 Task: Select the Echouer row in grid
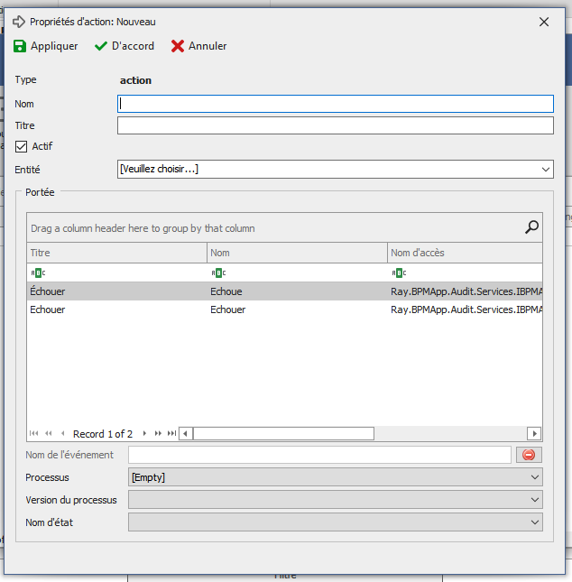[284, 309]
